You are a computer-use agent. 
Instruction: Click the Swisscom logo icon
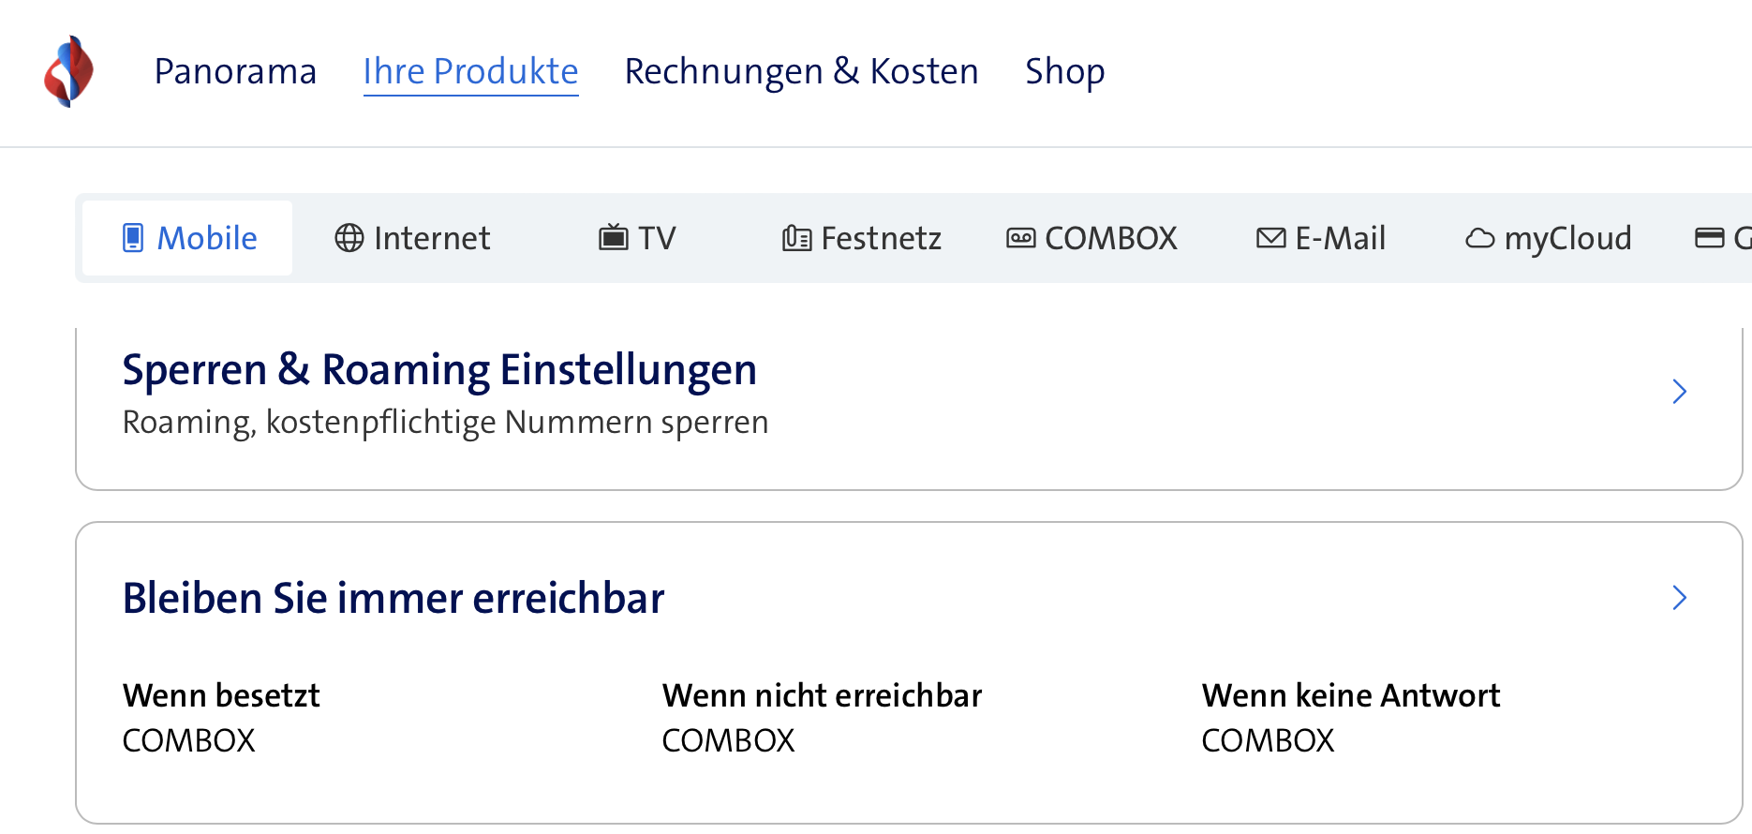[x=68, y=72]
